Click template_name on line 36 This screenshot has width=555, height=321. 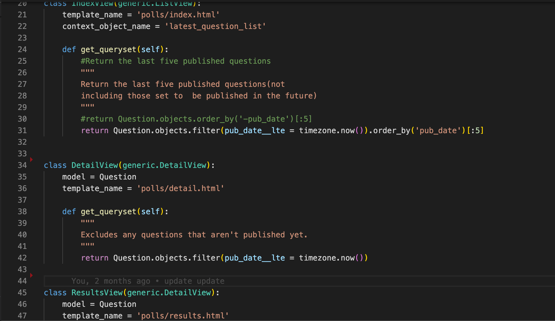click(x=92, y=188)
